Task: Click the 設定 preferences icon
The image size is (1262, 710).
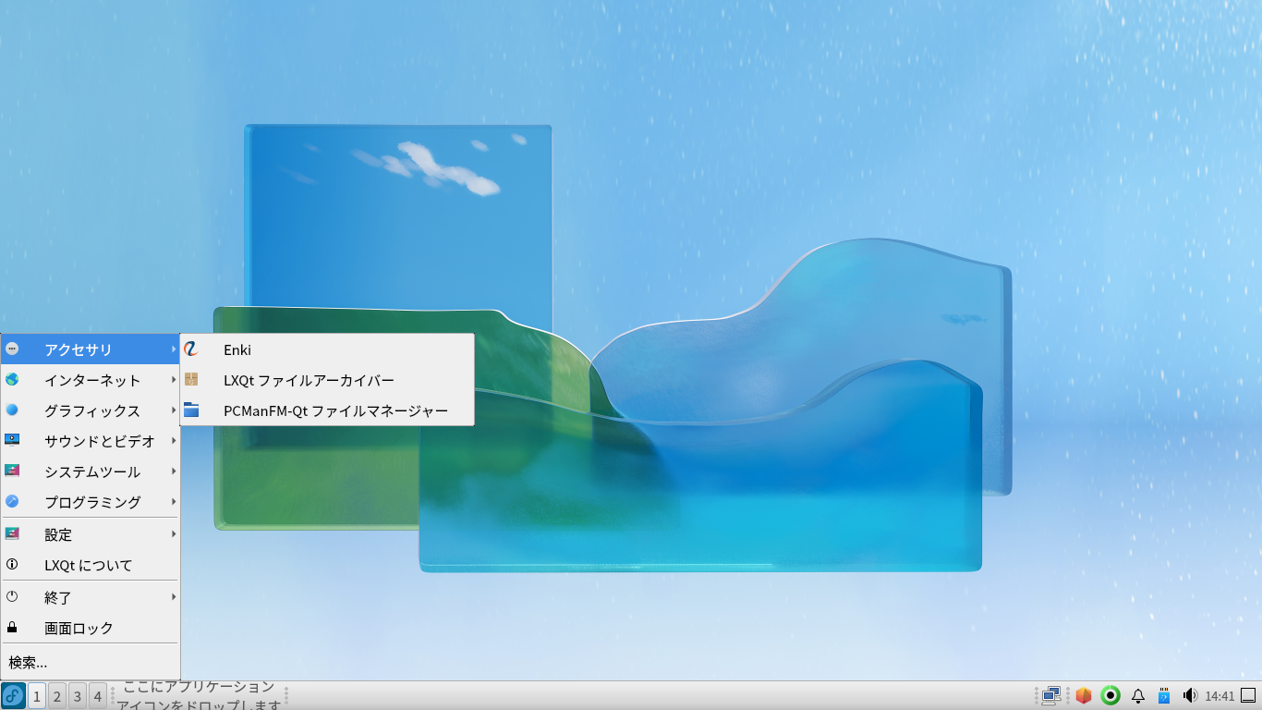Action: pos(12,533)
